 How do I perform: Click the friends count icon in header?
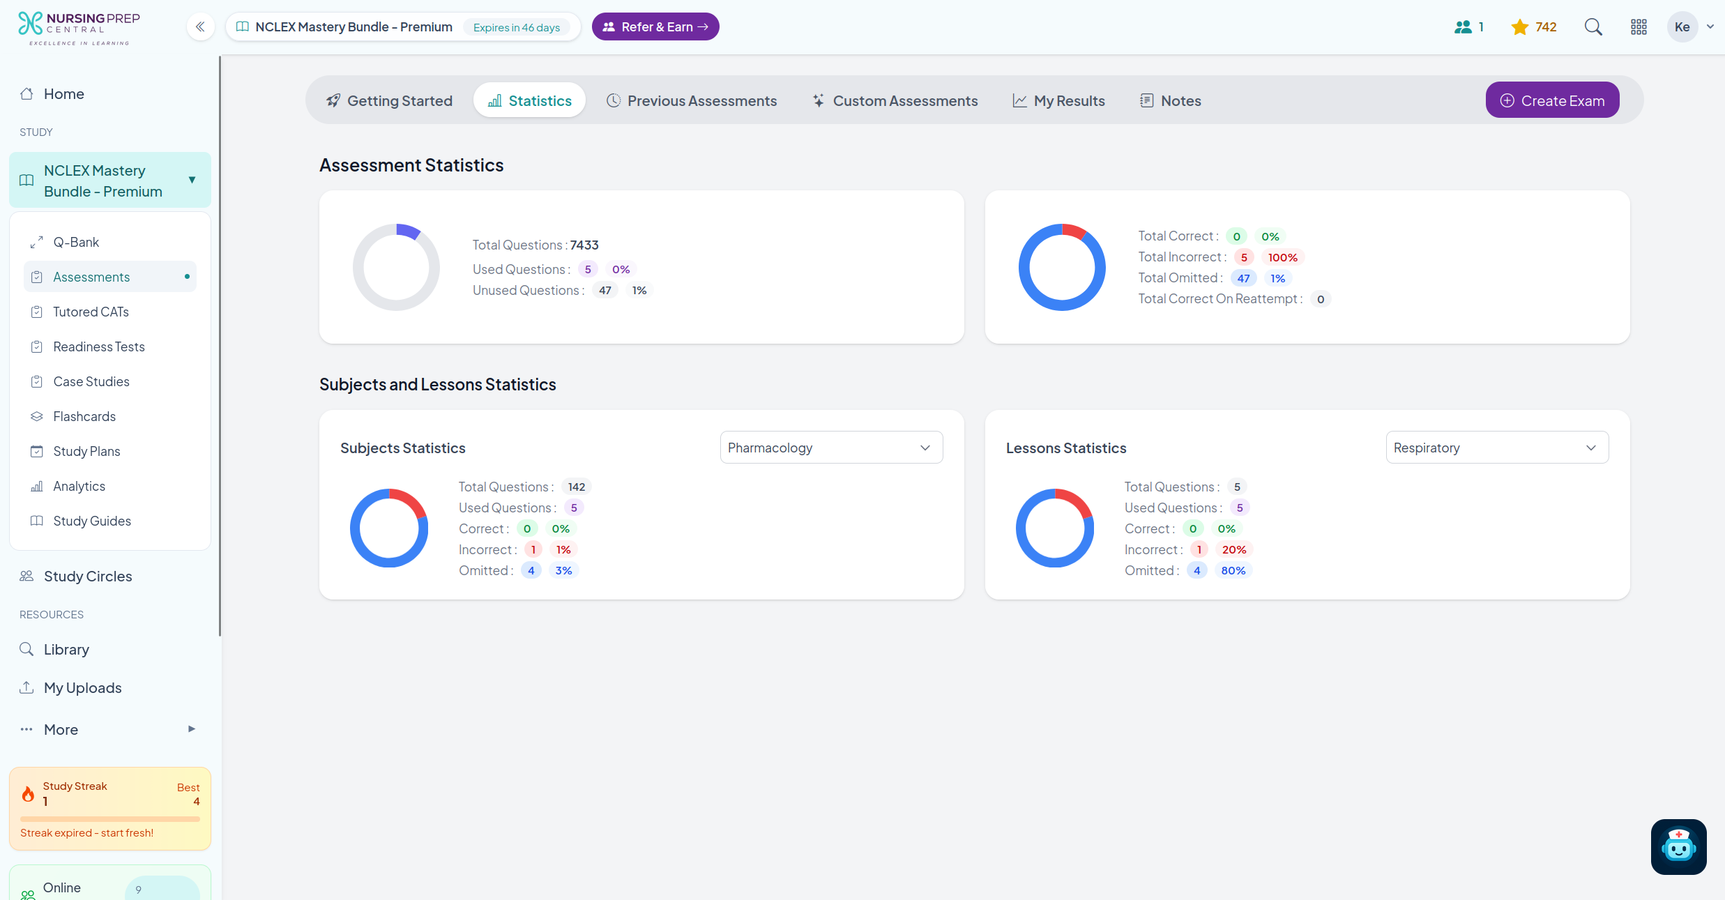point(1463,27)
